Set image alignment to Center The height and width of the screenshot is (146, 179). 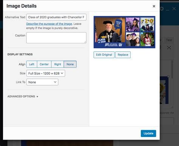(x=44, y=64)
